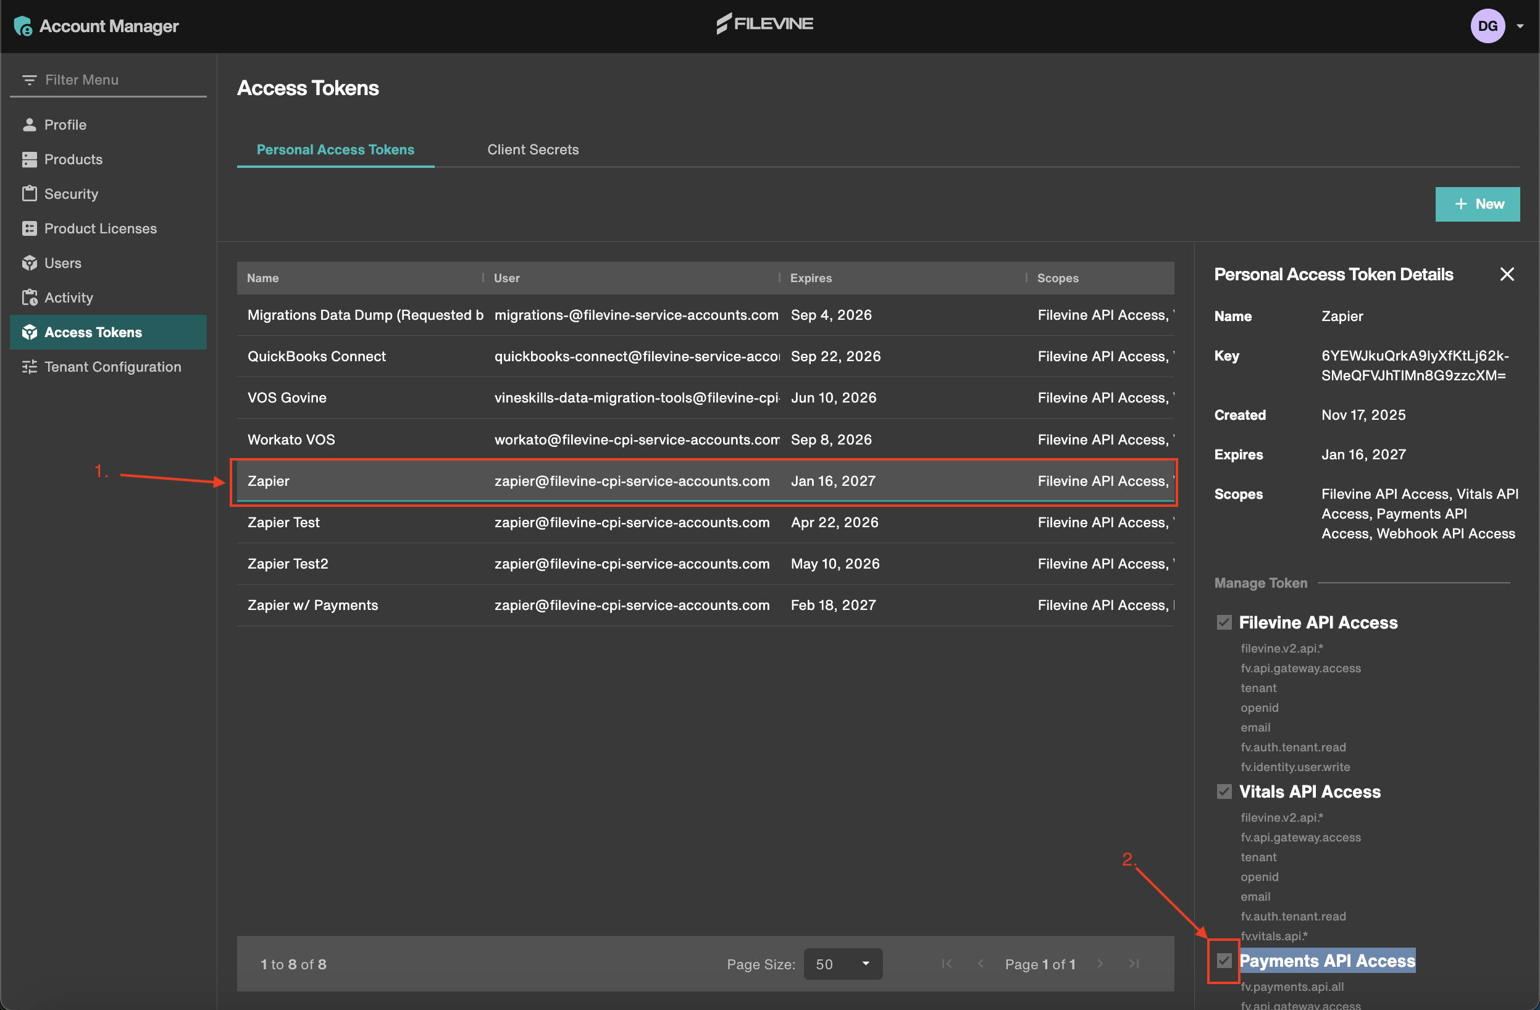The width and height of the screenshot is (1540, 1010).
Task: Click the New token button
Action: coord(1477,204)
